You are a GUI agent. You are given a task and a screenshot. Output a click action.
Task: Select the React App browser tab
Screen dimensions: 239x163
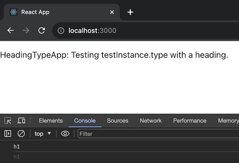pyautogui.click(x=62, y=12)
